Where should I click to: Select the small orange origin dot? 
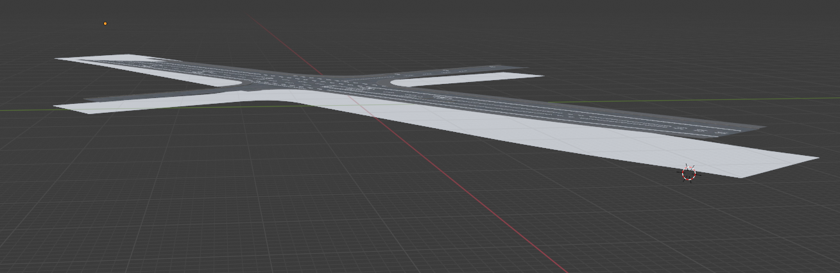[105, 24]
